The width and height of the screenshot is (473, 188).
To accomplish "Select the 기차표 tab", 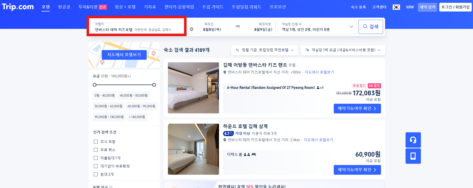I will (150, 7).
